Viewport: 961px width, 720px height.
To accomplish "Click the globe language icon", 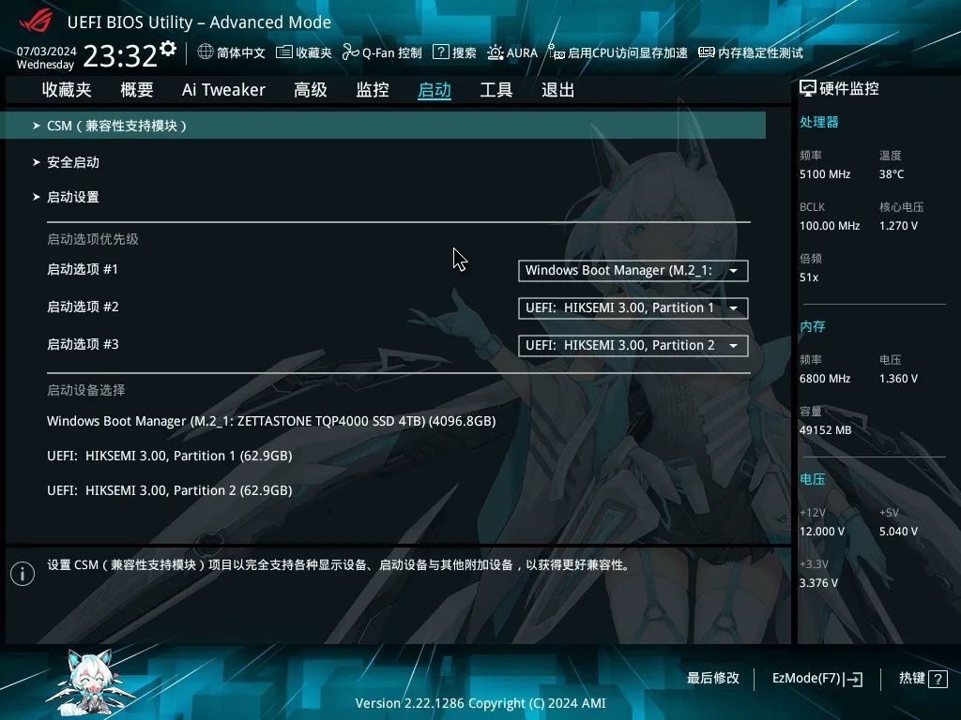I will [x=206, y=52].
